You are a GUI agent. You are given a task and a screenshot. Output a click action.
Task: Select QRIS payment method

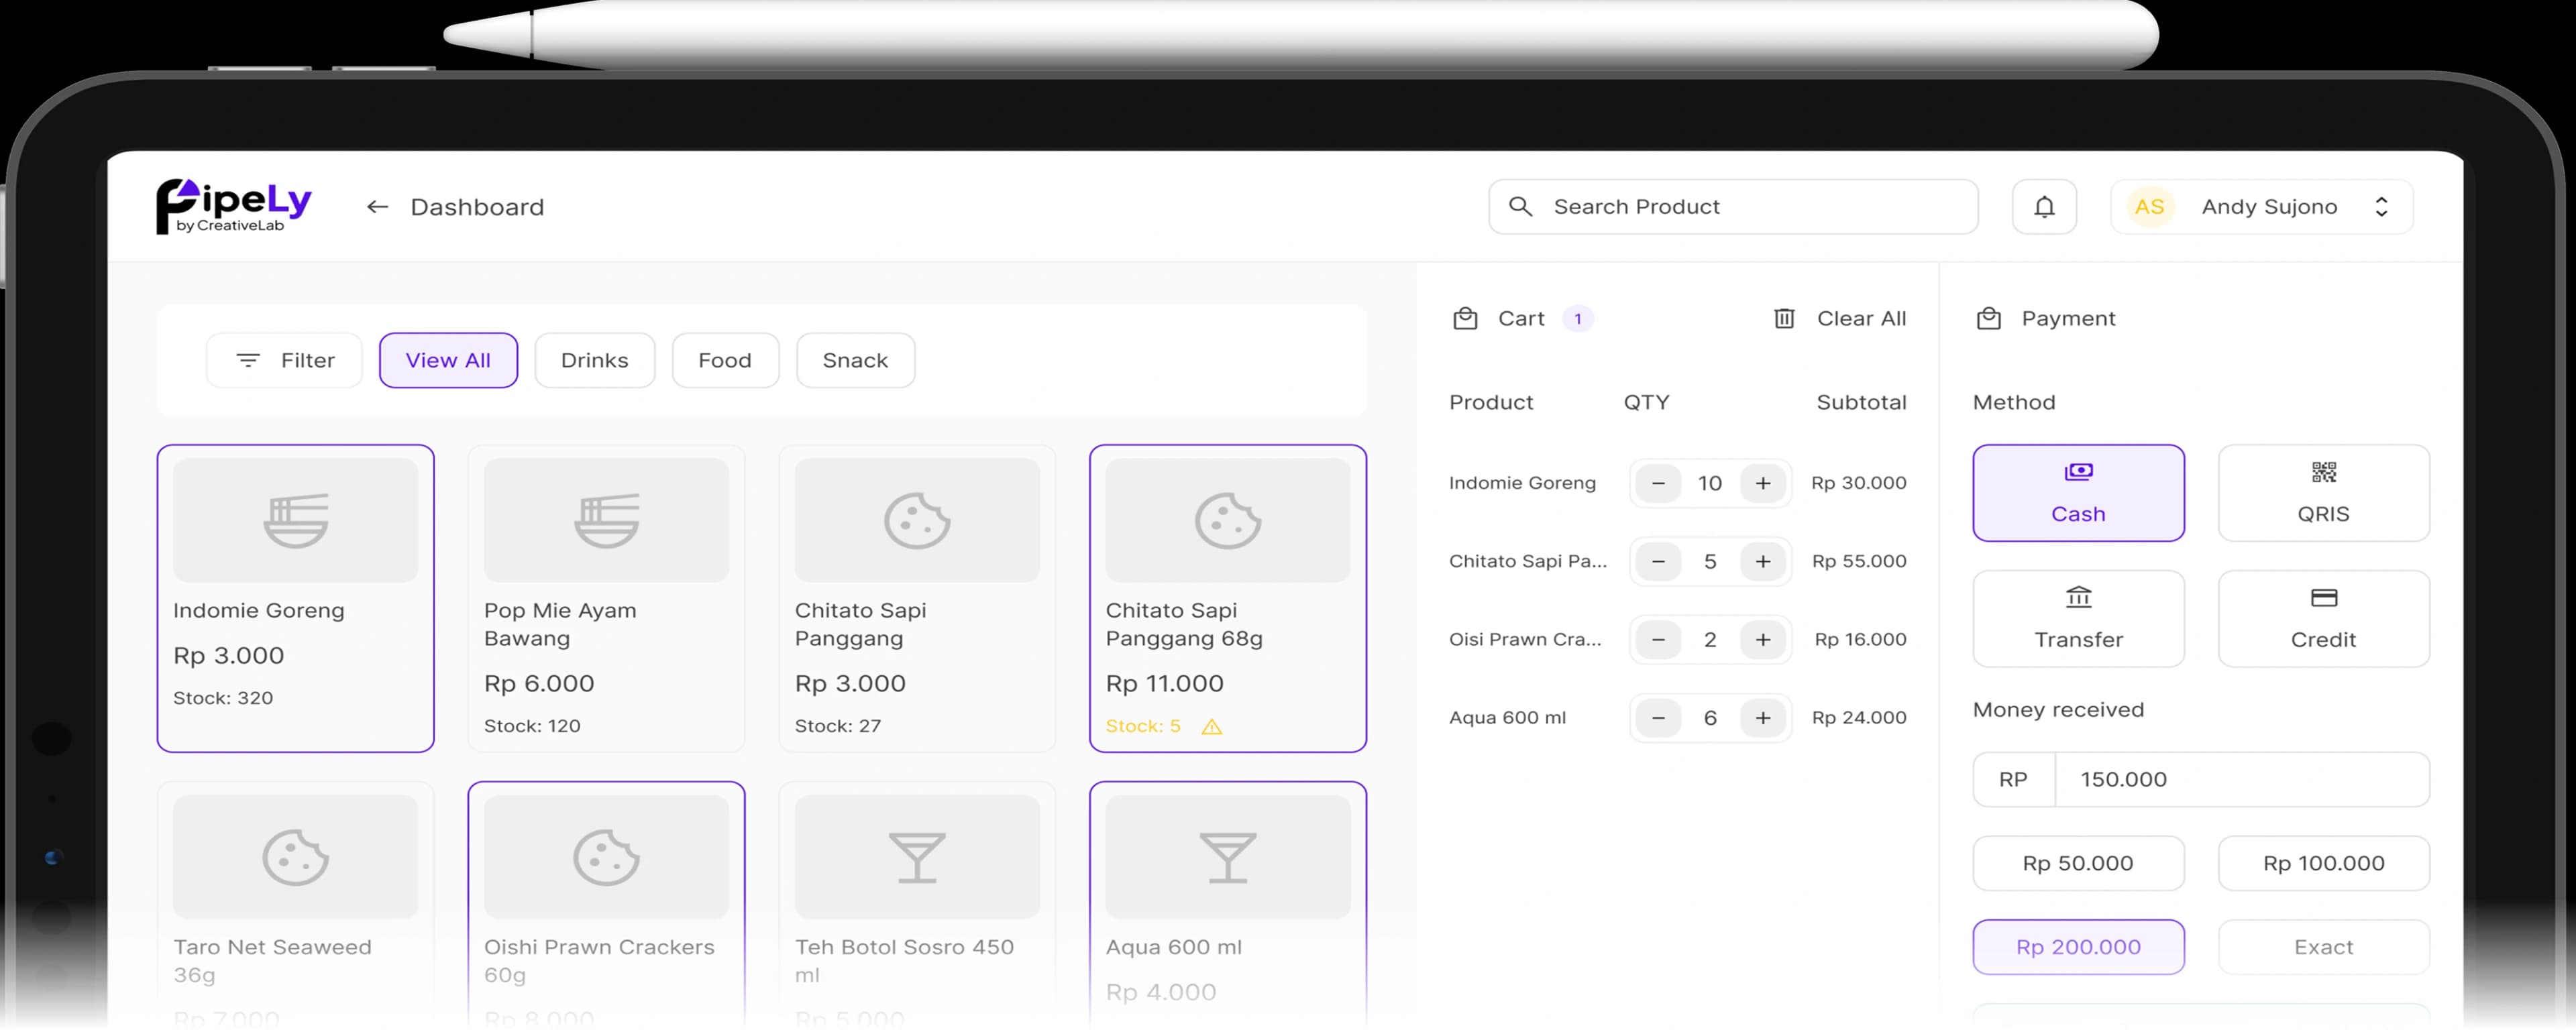[2323, 493]
